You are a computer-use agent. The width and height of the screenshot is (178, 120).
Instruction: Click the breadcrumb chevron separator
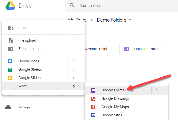92,20
